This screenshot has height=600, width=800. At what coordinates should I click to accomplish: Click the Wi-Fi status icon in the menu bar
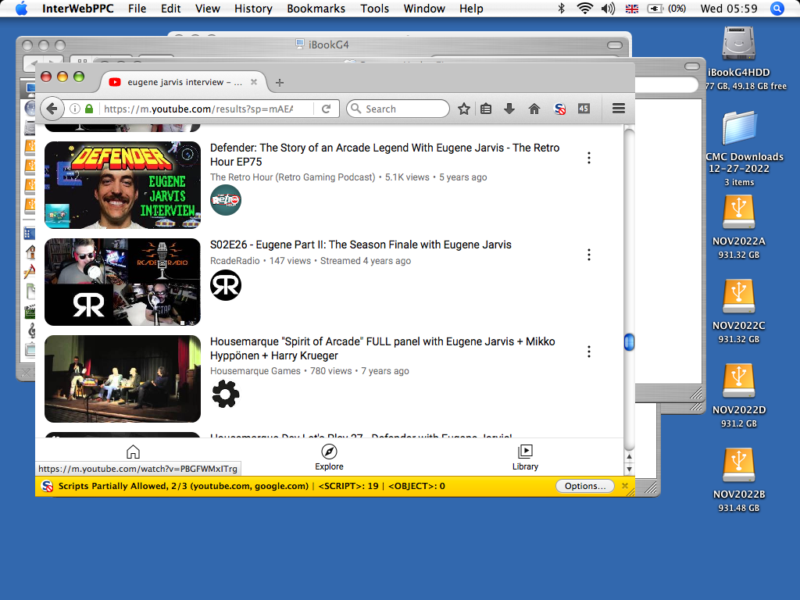(584, 9)
